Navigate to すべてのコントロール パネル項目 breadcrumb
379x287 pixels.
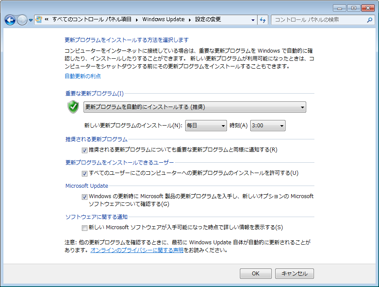pos(92,19)
